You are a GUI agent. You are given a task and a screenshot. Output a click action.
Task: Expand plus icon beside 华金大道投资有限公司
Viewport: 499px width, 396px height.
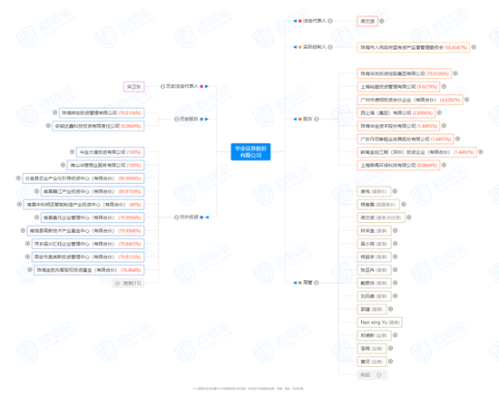click(72, 152)
